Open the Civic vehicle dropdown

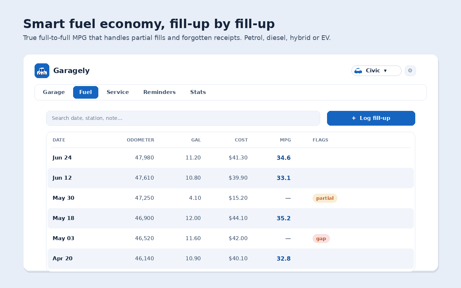coord(376,71)
